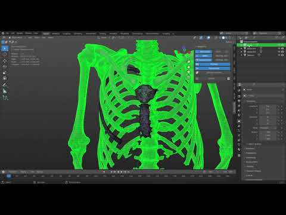Image resolution: width=286 pixels, height=215 pixels.
Task: Click the outliner search field
Action: coord(262,38)
